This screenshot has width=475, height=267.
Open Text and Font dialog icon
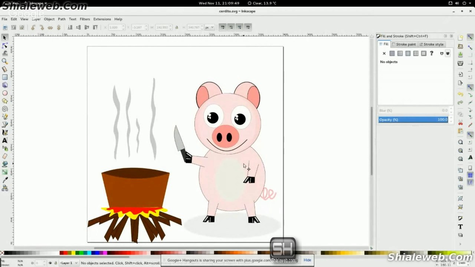(461, 227)
